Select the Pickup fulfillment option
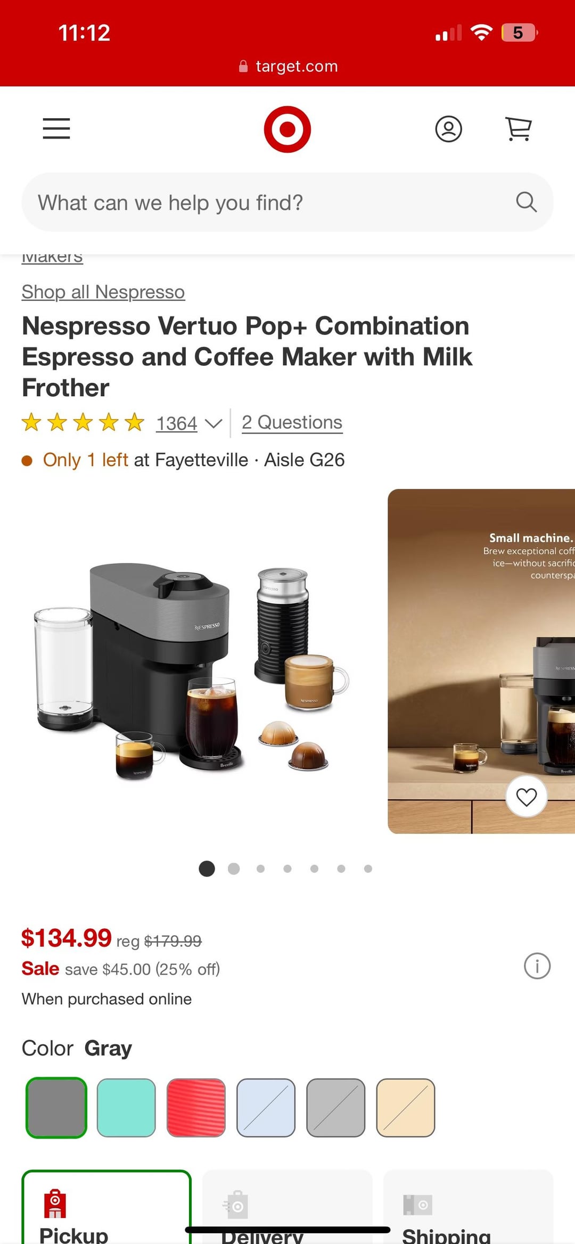The image size is (575, 1244). [x=106, y=1207]
